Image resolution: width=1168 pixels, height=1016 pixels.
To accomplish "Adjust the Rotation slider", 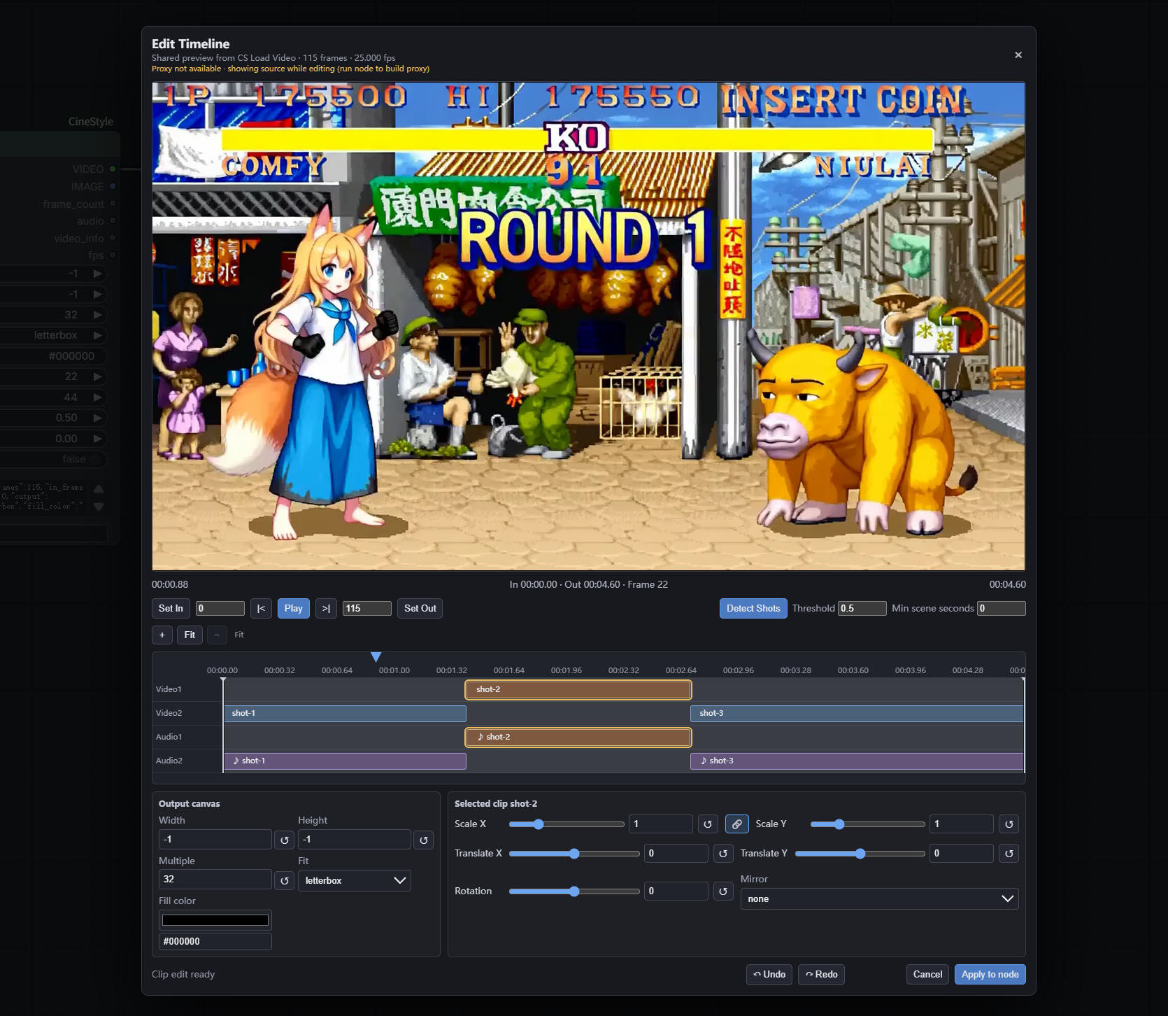I will point(574,891).
